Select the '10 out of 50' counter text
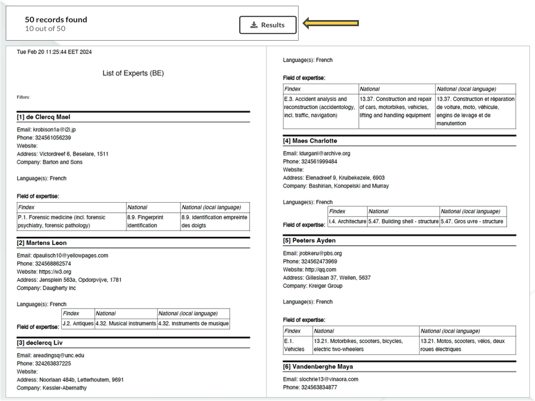This screenshot has height=401, width=535. coord(45,29)
